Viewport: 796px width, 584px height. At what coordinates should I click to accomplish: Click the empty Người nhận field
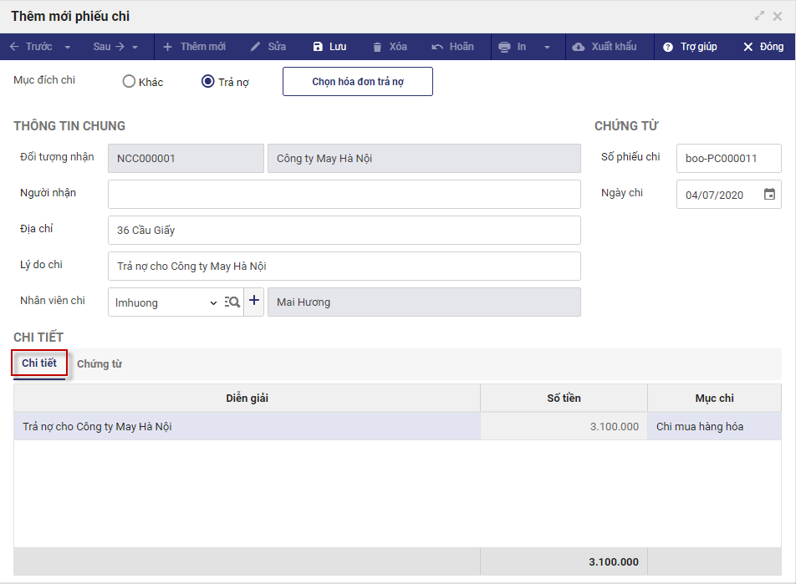[344, 195]
